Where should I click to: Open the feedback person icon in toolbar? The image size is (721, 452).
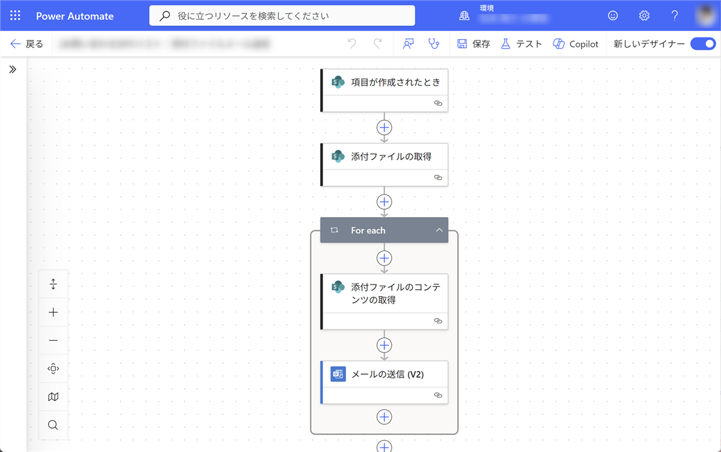[x=409, y=44]
